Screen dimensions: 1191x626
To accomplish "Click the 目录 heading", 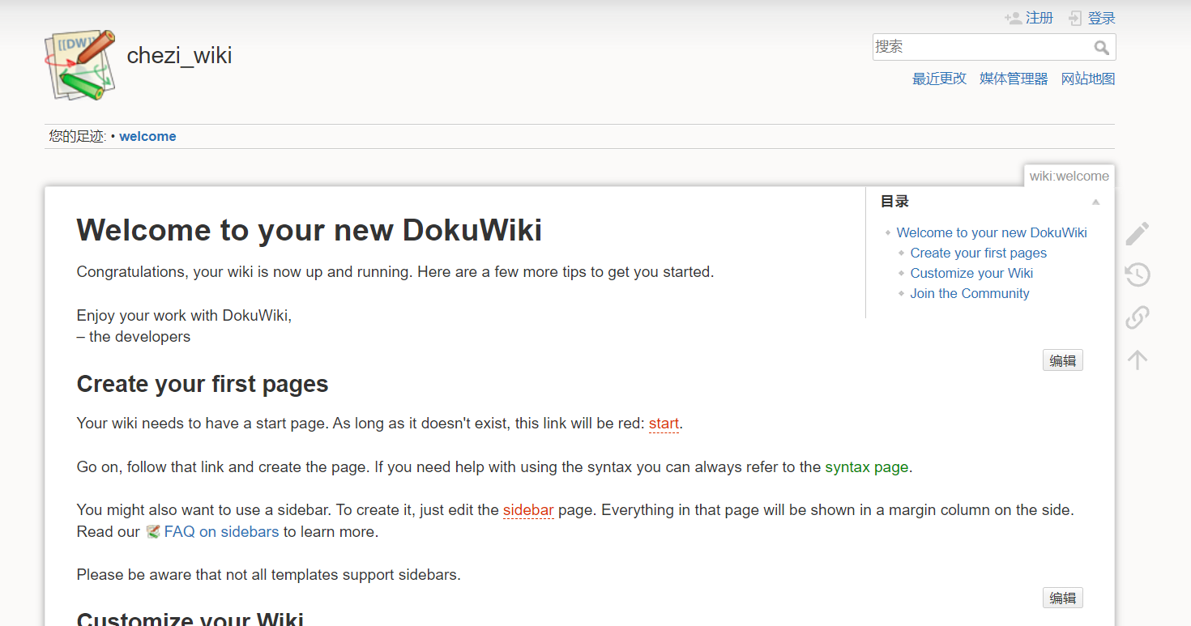I will tap(895, 202).
